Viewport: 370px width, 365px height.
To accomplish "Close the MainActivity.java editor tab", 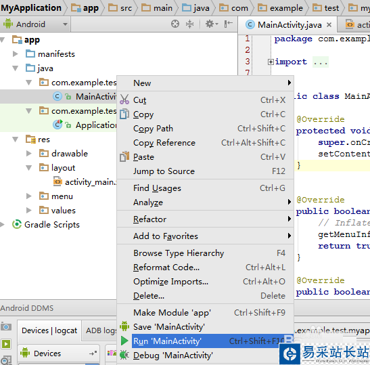I will click(x=329, y=24).
